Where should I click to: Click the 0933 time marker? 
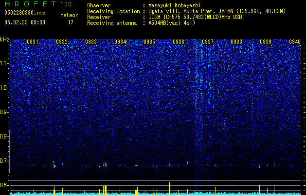(x=91, y=42)
